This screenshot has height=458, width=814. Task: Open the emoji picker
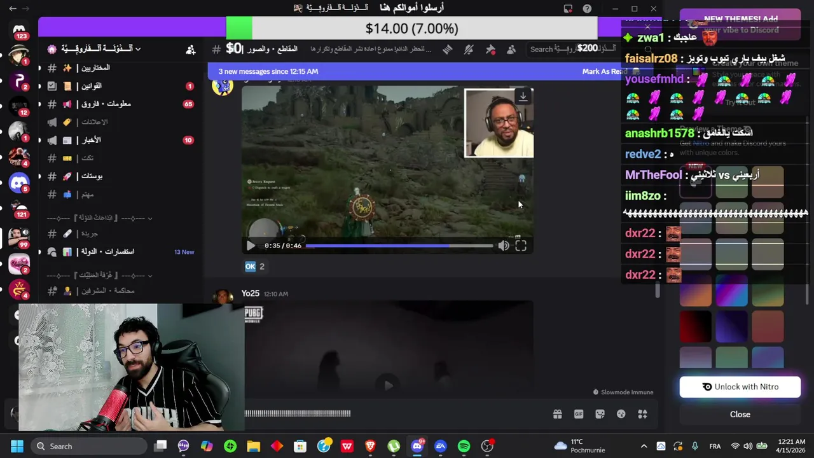click(621, 414)
